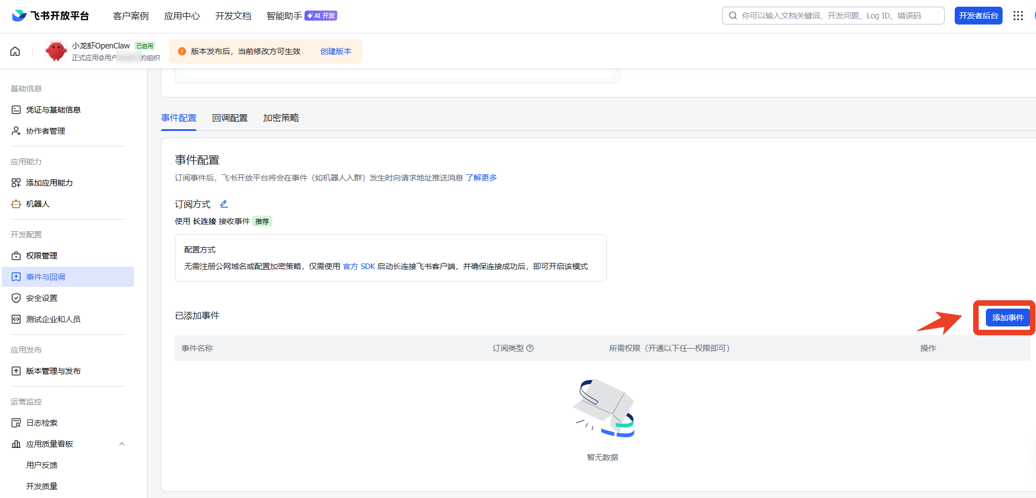
Task: Open the 官方 SDK link
Action: (359, 266)
